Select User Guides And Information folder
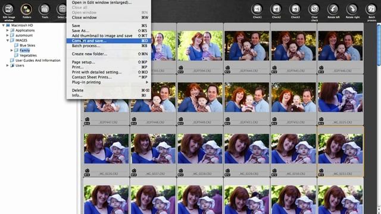 coord(38,61)
